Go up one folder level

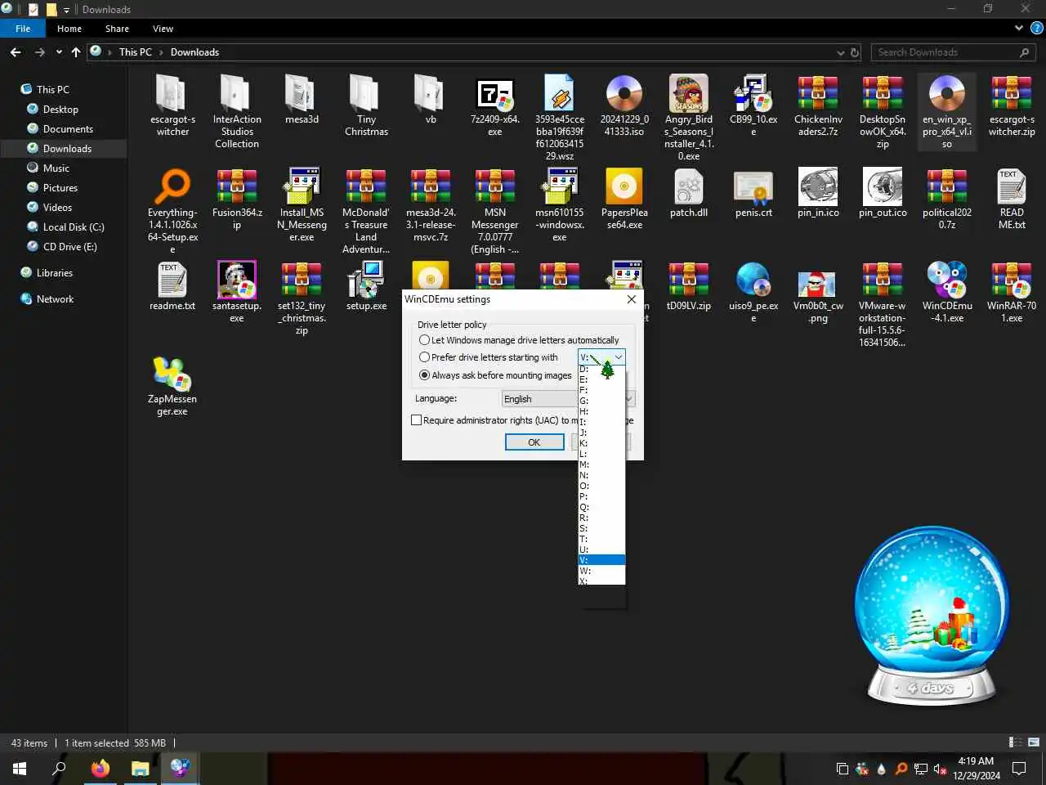[76, 52]
